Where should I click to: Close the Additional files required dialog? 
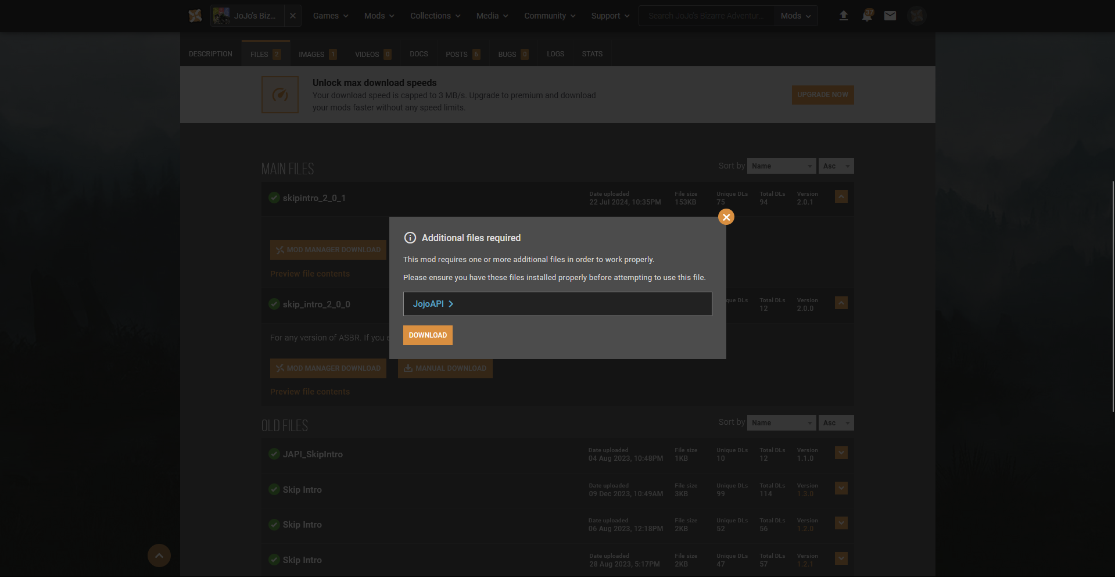pyautogui.click(x=726, y=217)
